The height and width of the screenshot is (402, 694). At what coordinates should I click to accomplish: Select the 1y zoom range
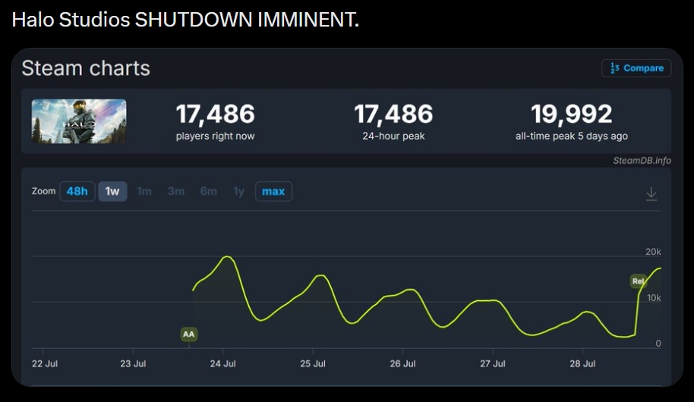pos(239,191)
